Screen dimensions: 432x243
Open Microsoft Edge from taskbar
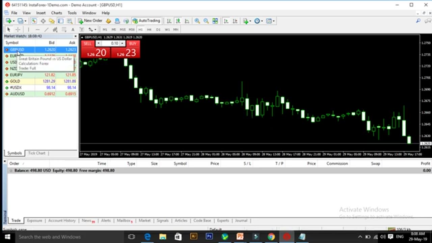147,237
